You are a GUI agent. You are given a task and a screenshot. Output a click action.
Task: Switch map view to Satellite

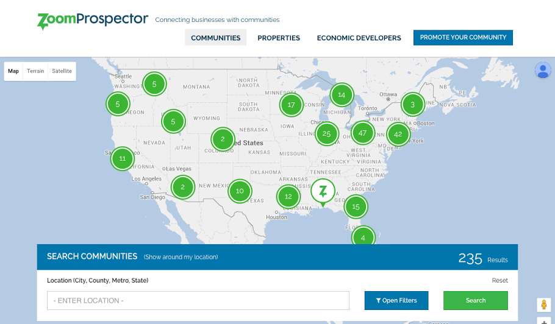click(62, 71)
